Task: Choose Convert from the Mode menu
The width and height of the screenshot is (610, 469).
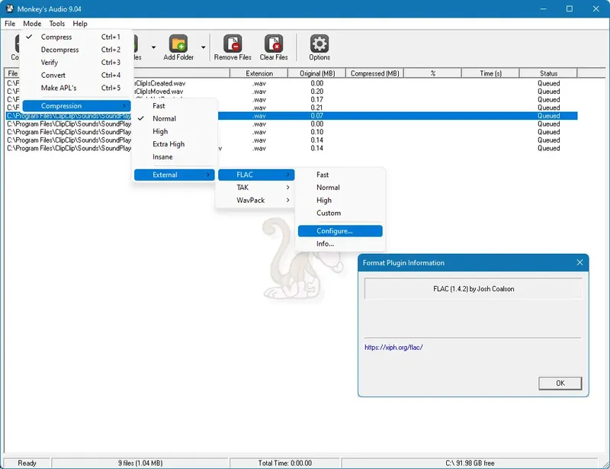Action: (x=76, y=75)
